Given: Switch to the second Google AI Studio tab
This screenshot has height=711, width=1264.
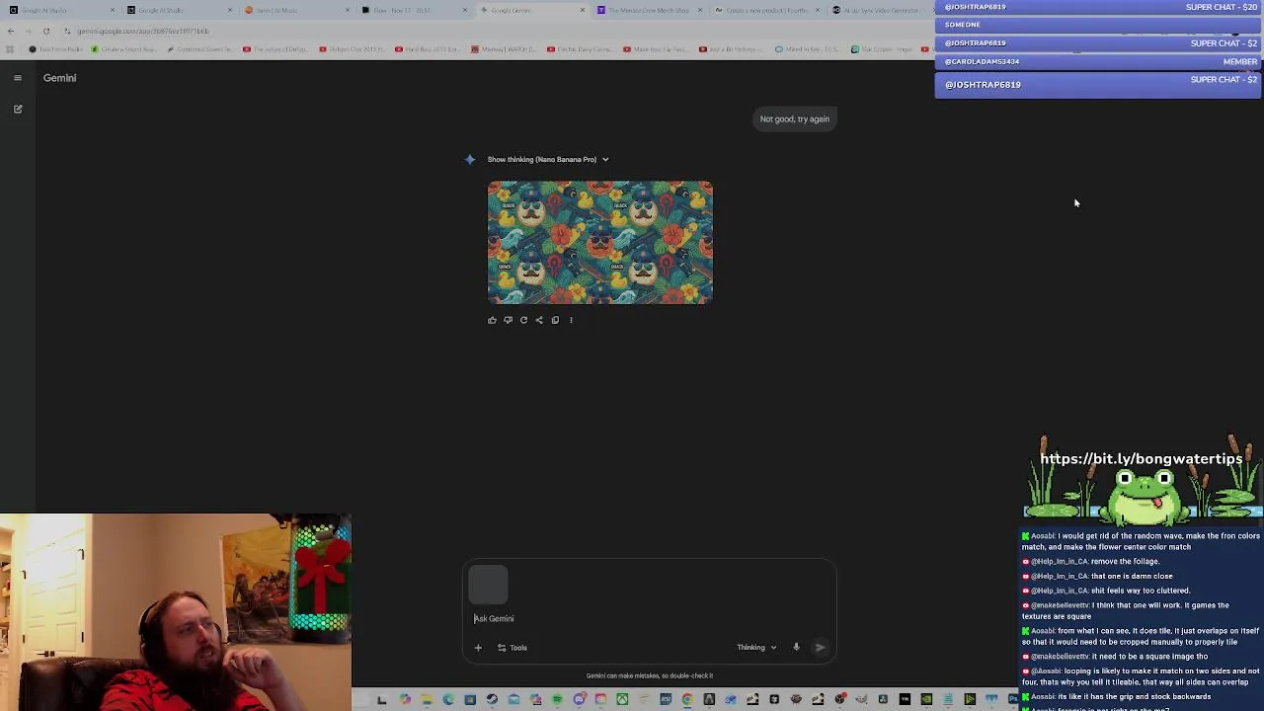Looking at the screenshot, I should [x=178, y=10].
